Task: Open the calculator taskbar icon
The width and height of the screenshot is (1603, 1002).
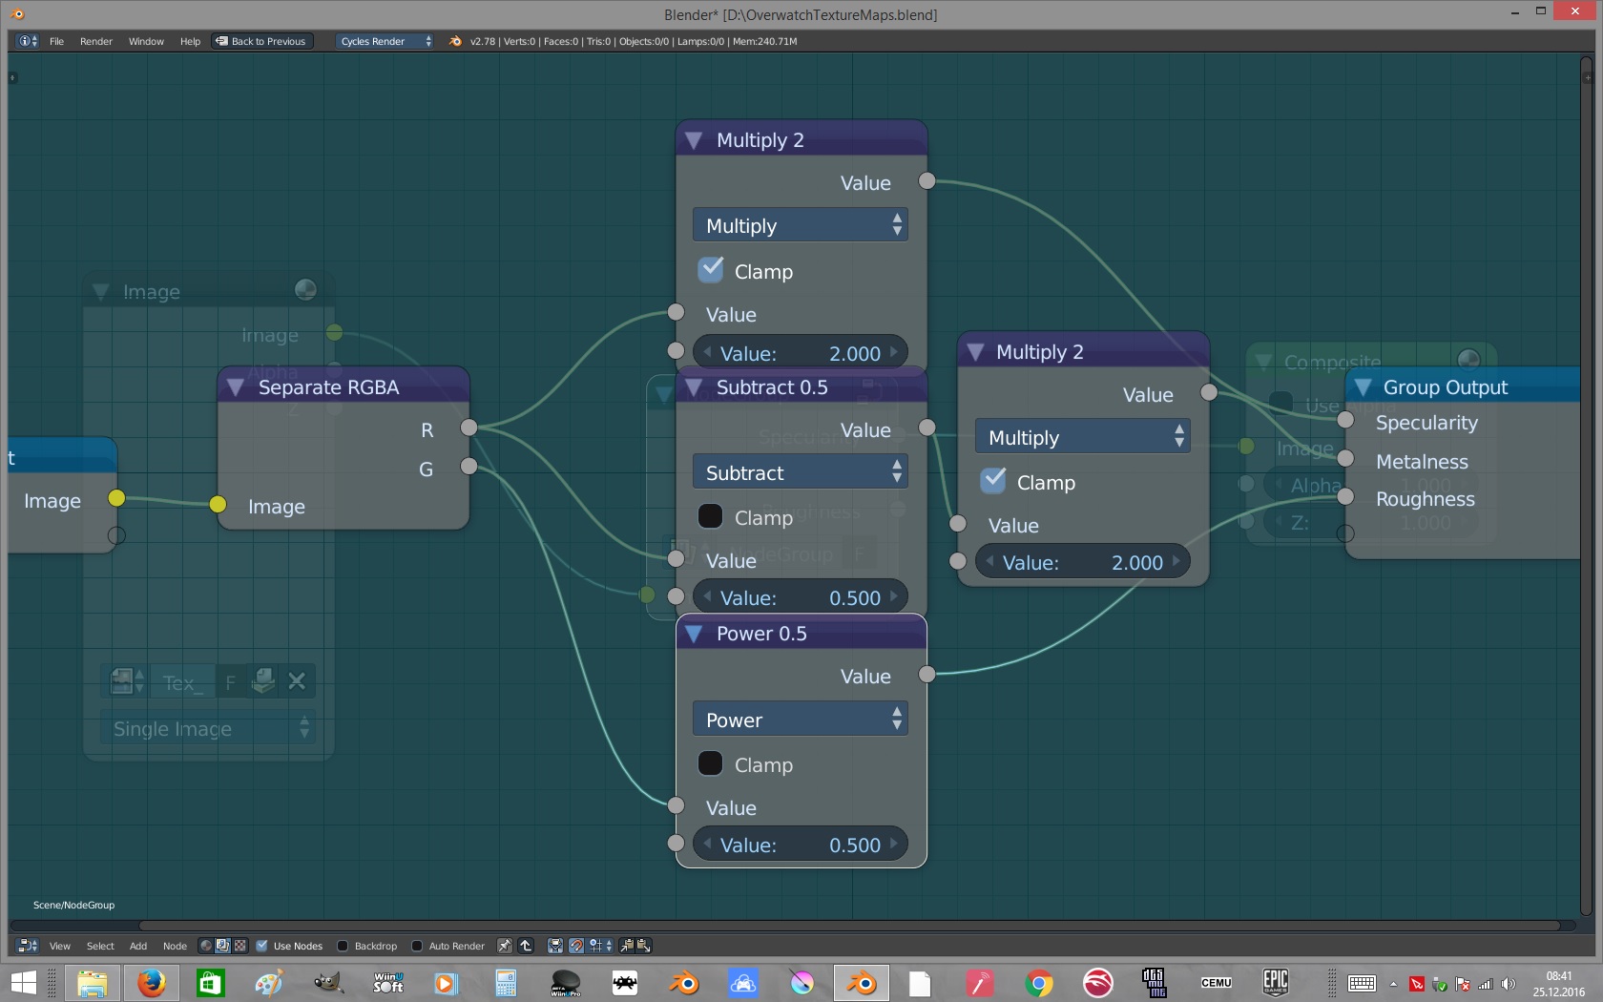Action: pos(506,982)
